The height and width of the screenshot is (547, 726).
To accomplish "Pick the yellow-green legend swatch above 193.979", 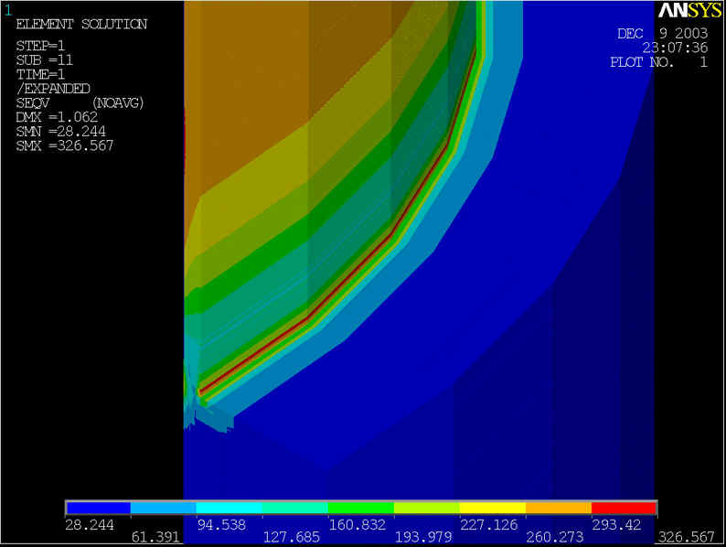I will pyautogui.click(x=427, y=508).
